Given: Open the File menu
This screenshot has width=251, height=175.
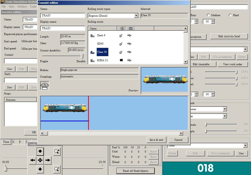Looking at the screenshot, I should (x=4, y=7).
